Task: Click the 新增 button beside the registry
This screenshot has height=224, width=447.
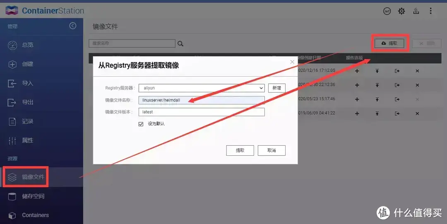Action: coord(276,88)
